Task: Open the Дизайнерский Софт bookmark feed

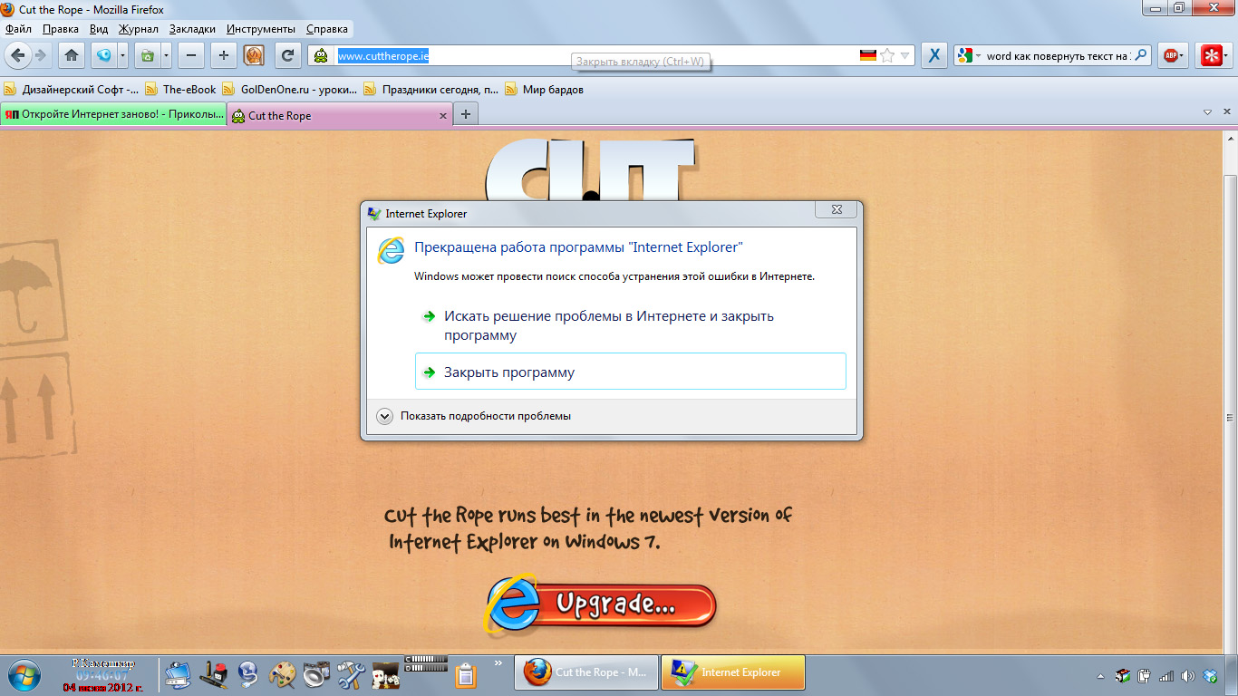Action: point(72,90)
